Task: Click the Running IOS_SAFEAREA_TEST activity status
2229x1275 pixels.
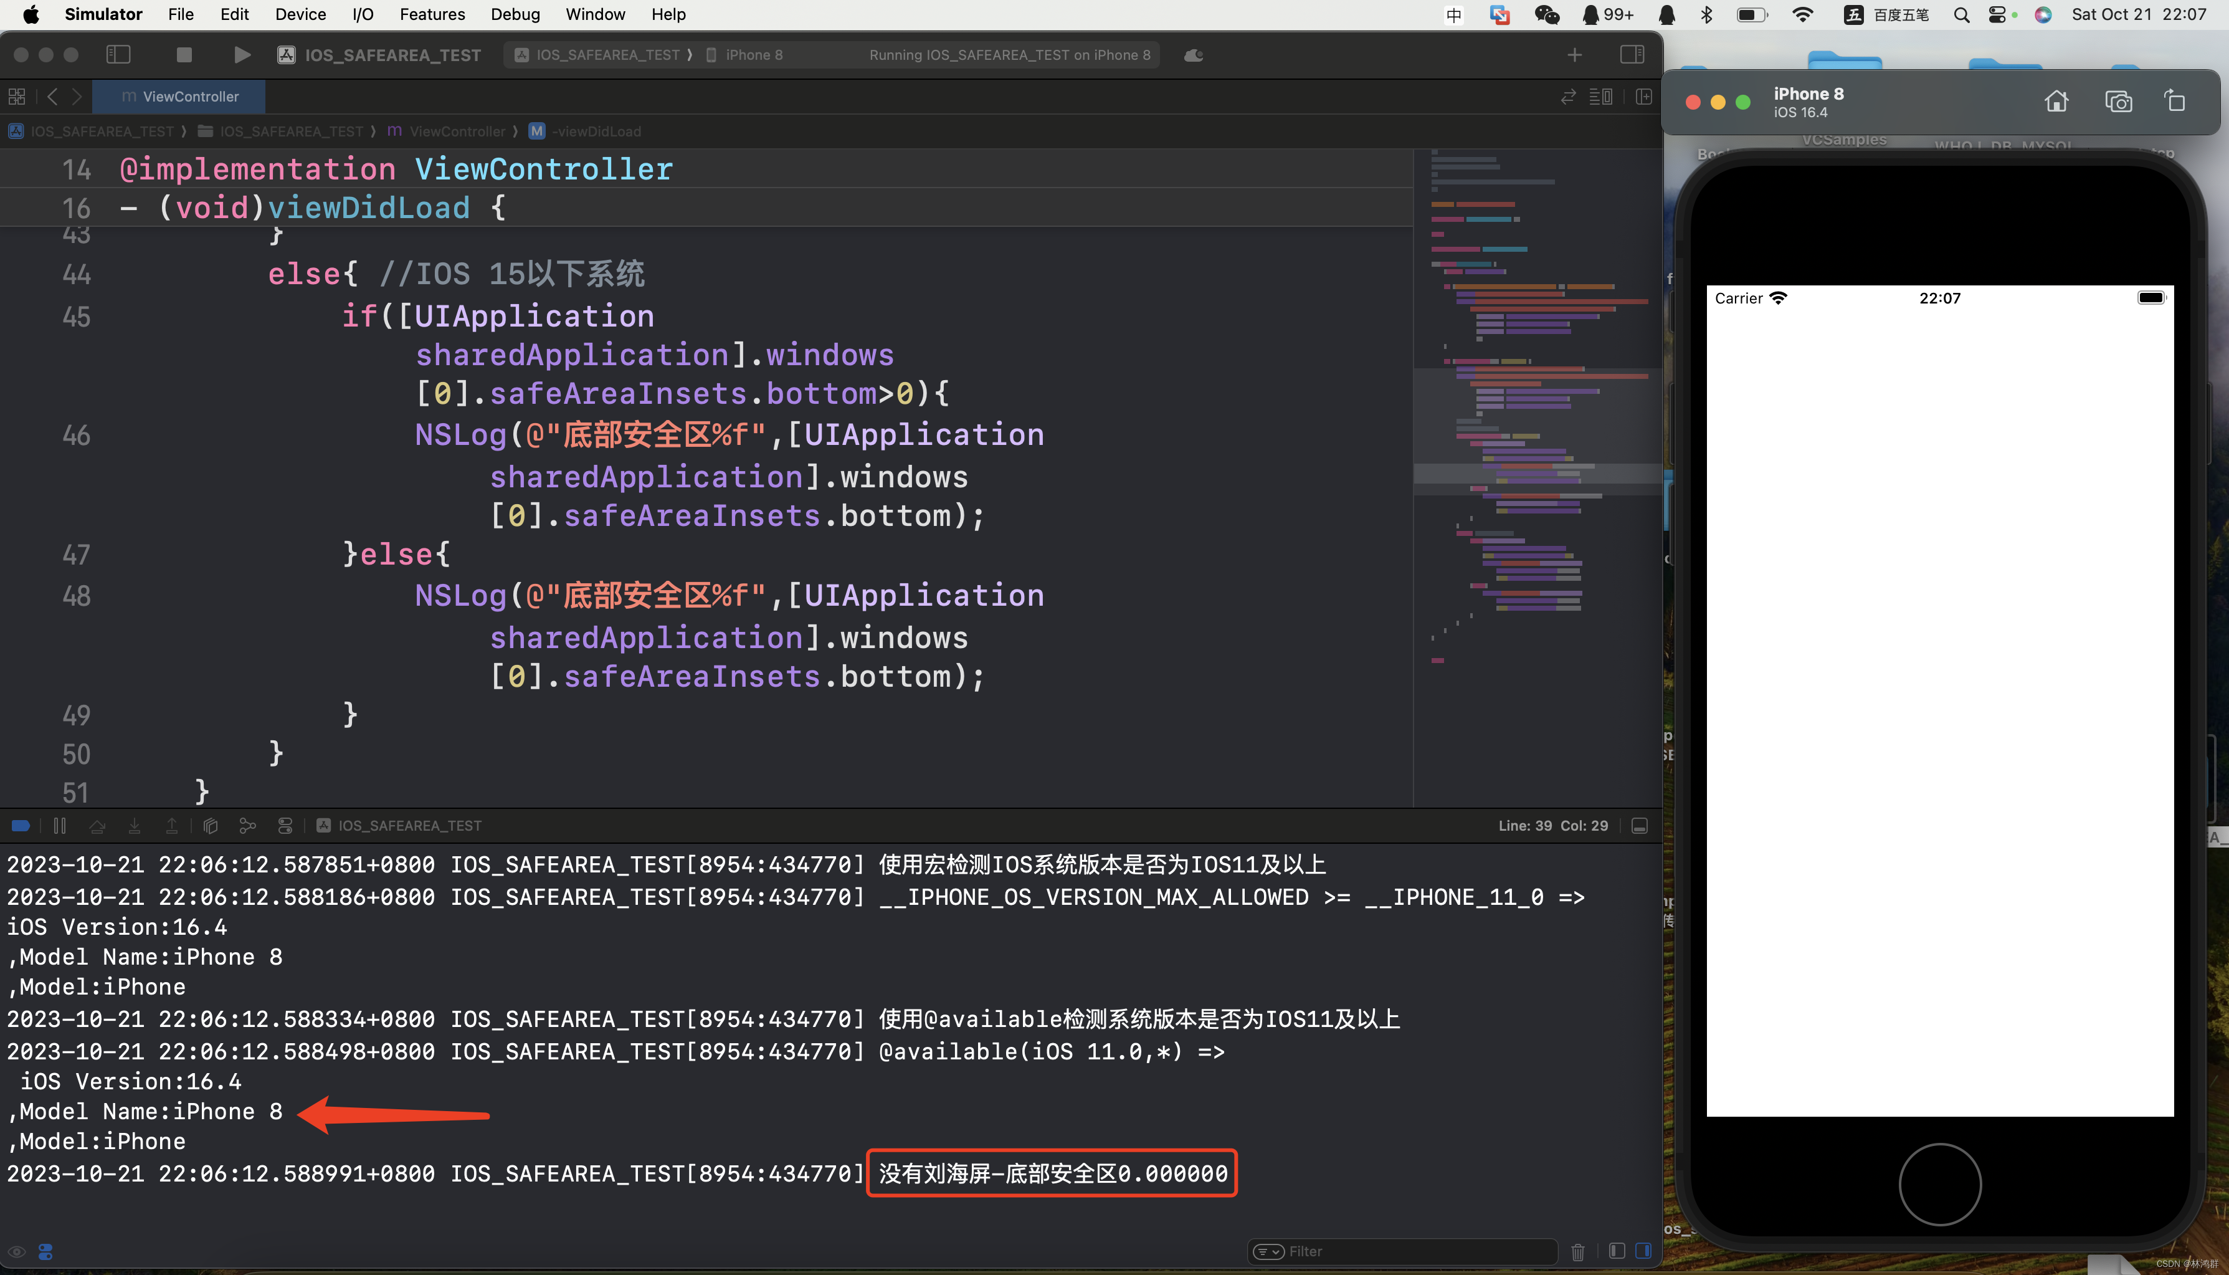Action: 1009,54
